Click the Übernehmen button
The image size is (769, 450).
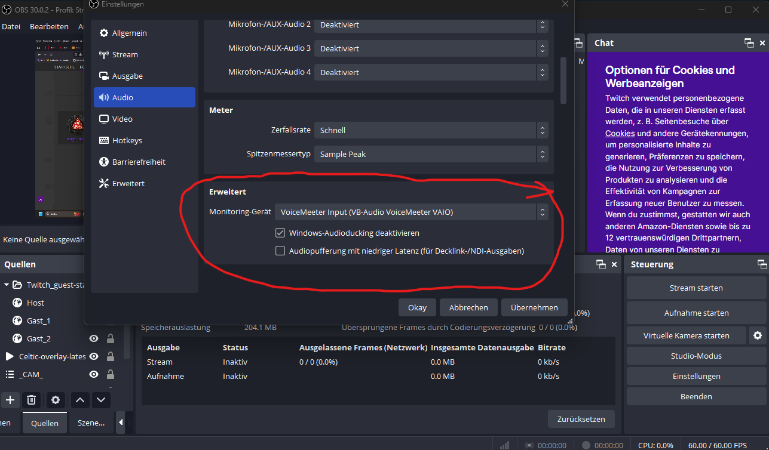(534, 307)
